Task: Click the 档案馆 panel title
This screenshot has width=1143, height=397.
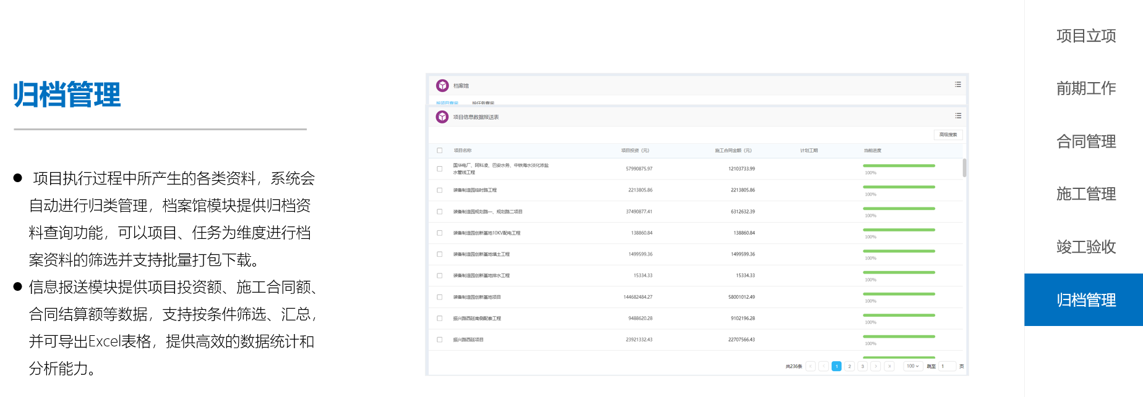Action: 461,86
